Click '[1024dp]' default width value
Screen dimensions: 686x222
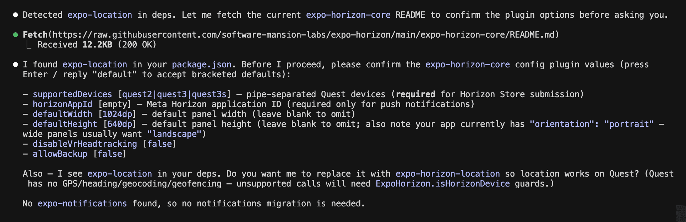tap(117, 114)
